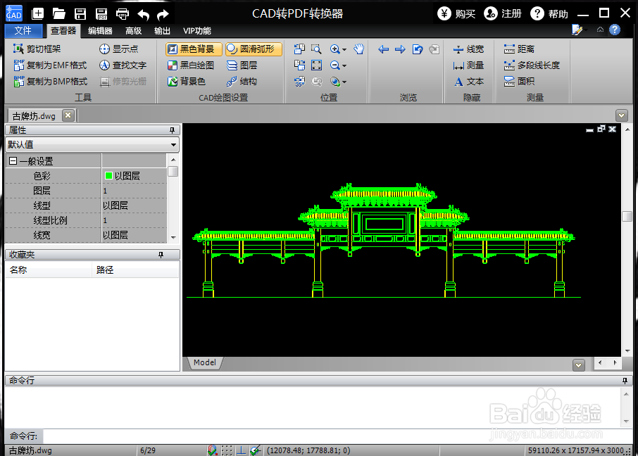Viewport: 638px width, 456px height.
Task: Select the pan hand tool
Action: click(x=358, y=49)
